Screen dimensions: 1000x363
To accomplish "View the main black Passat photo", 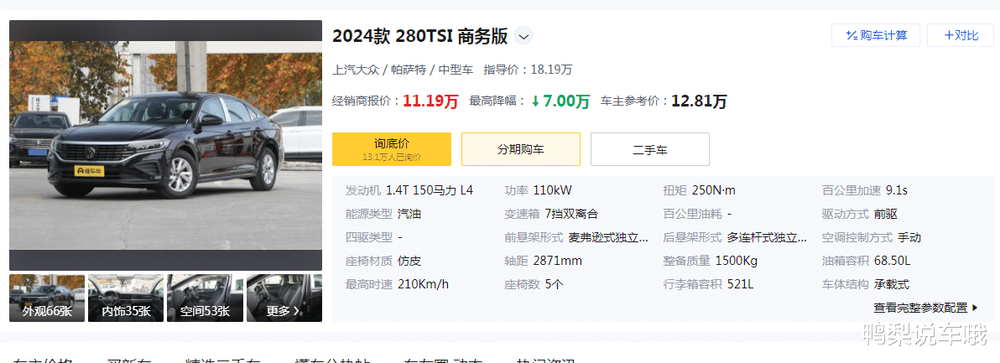I will pos(166,145).
